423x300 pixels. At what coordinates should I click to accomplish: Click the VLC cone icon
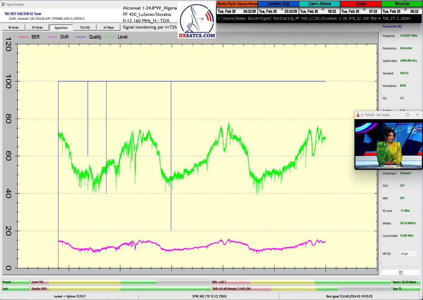click(358, 115)
